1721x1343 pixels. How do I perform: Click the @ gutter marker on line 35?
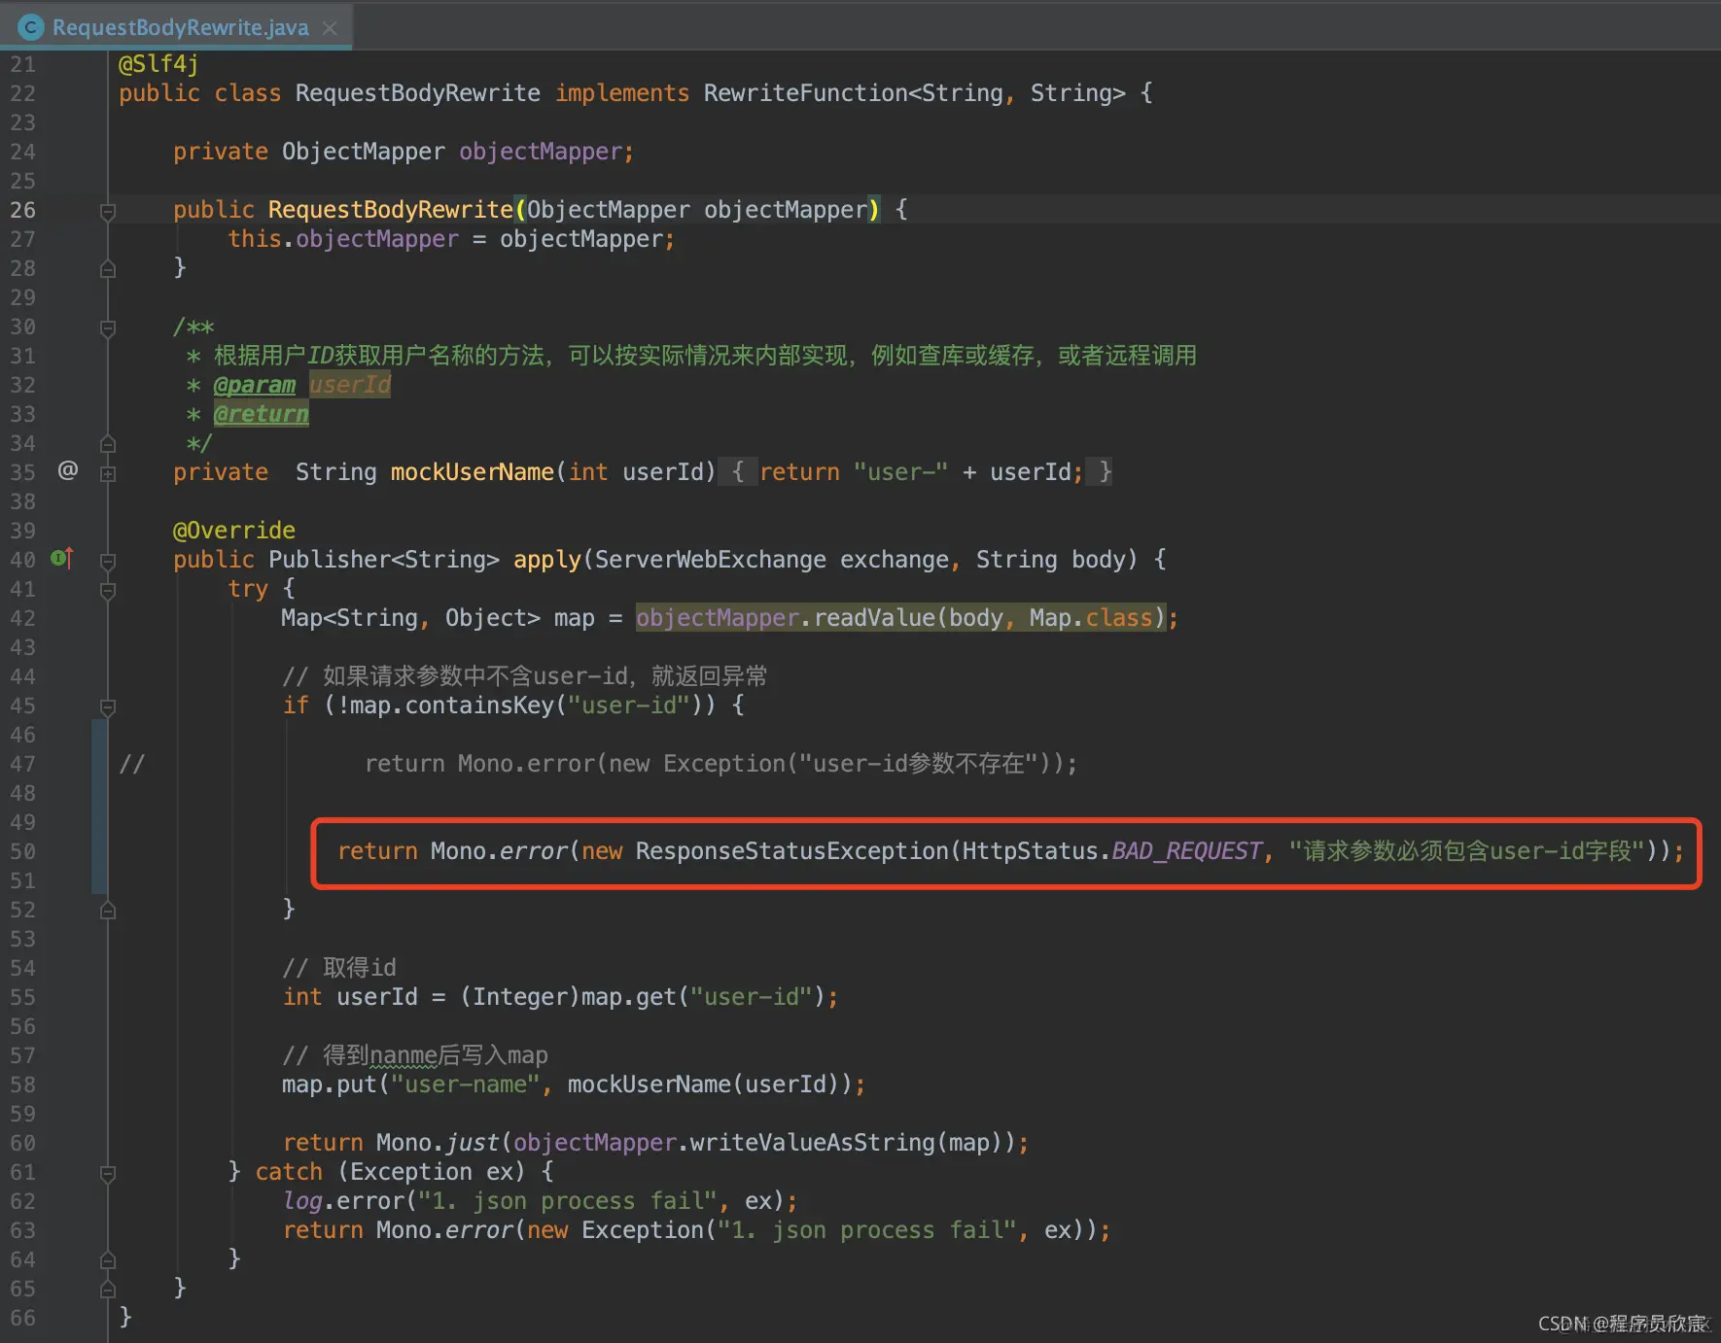click(x=68, y=470)
